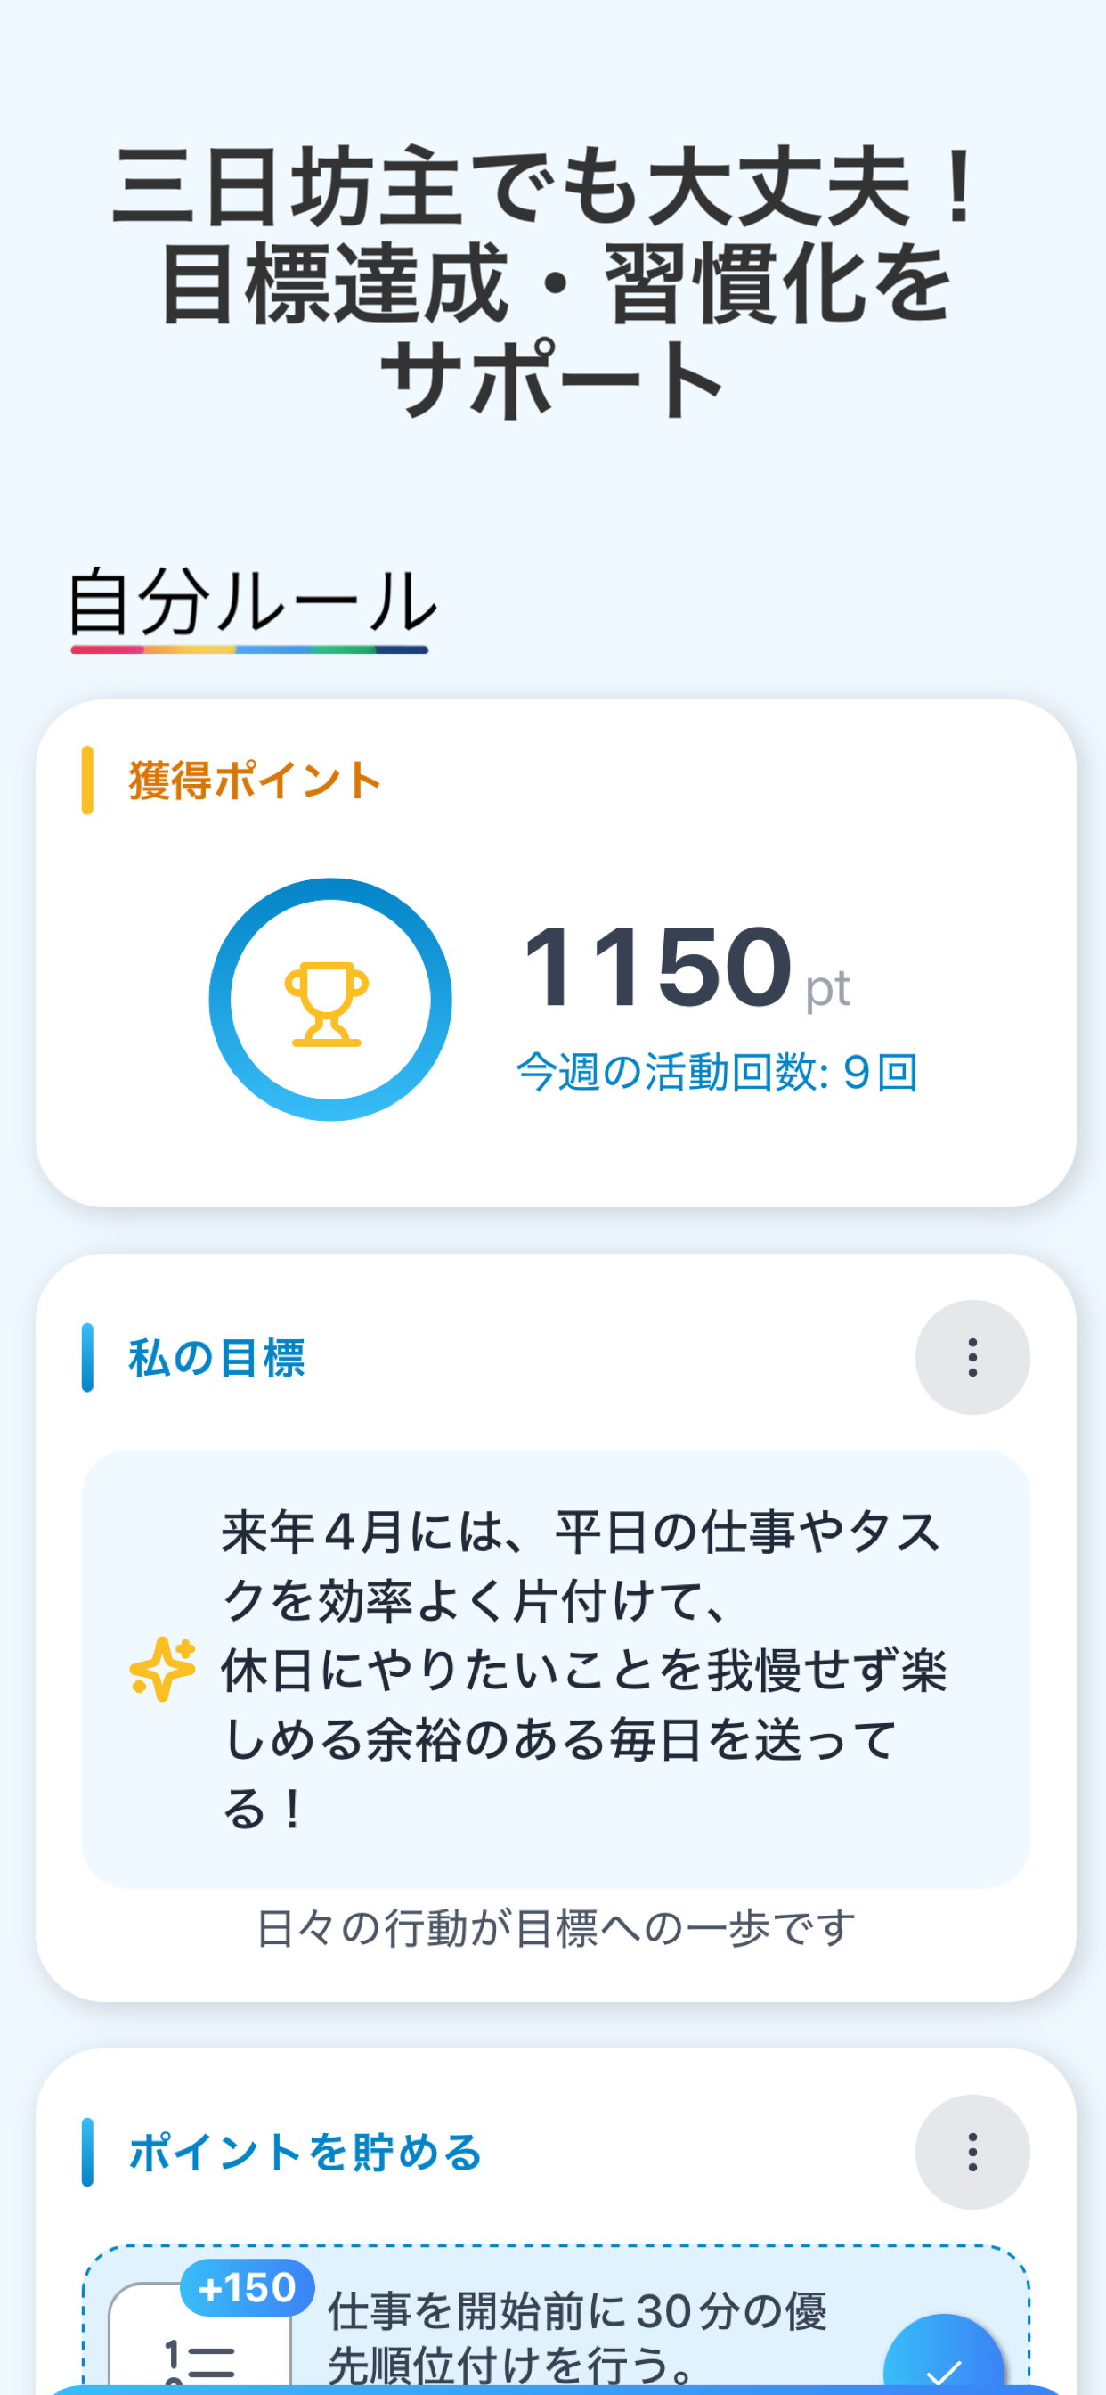Tap the numbered list icon on the task
Viewport: 1106px width, 2395px height.
tap(199, 2359)
